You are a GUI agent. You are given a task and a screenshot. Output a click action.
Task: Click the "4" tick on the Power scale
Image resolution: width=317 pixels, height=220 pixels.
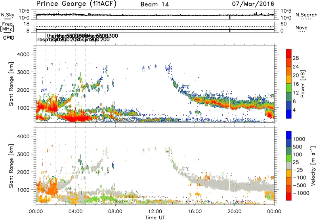pyautogui.click(x=294, y=110)
